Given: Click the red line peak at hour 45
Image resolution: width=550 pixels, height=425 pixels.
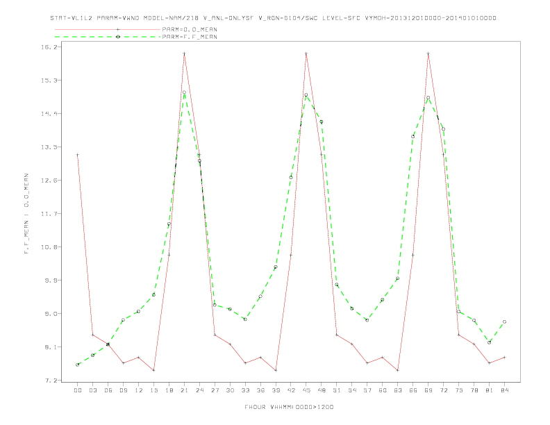Looking at the screenshot, I should [306, 53].
